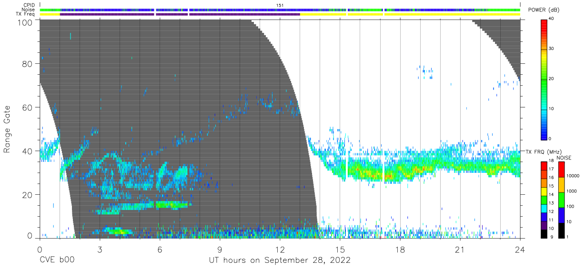Click the 'CVE b00' radar label
585x270 pixels.
[x=57, y=260]
